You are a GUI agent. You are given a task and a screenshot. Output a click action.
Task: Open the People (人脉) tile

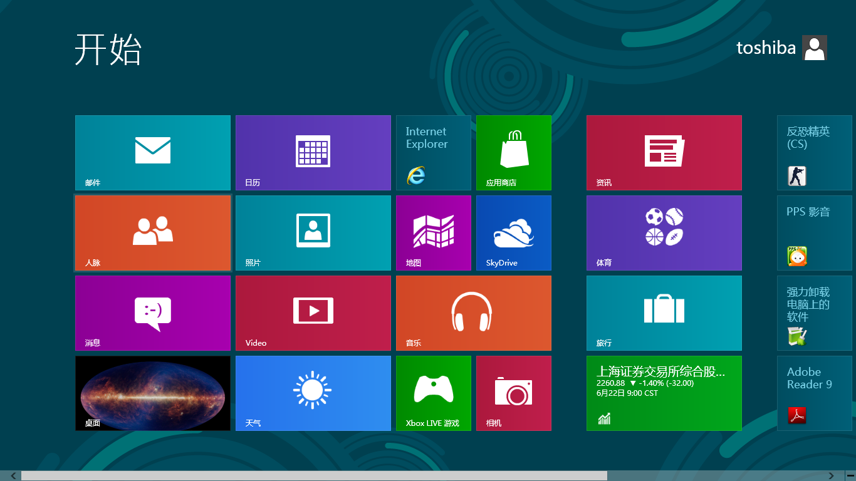pos(153,233)
